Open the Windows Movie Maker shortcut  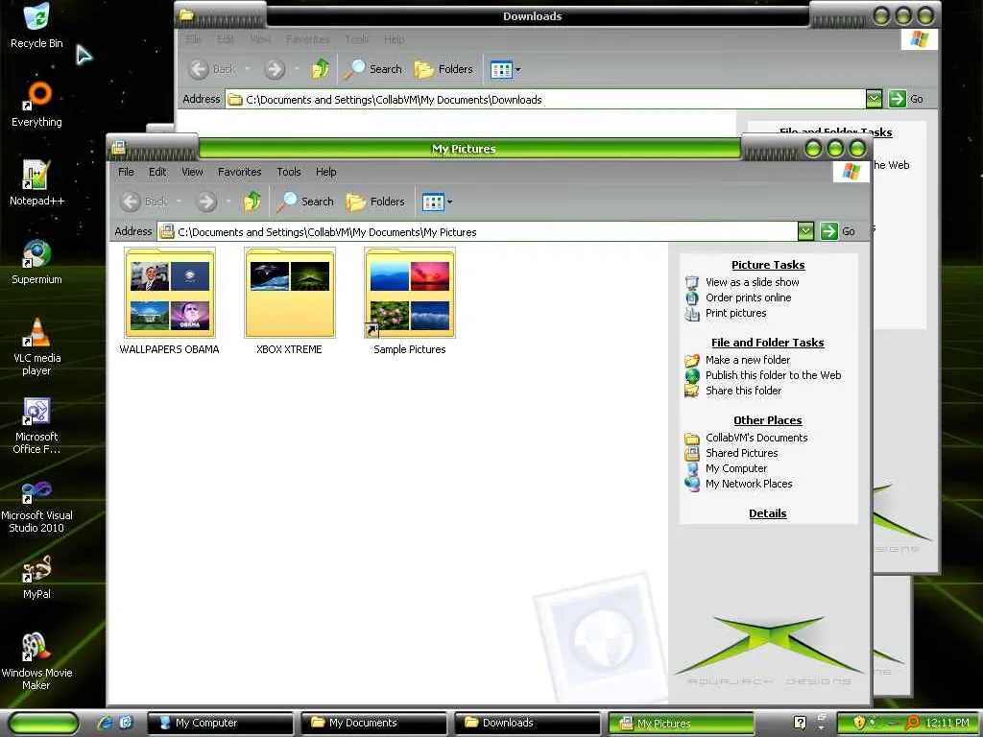pos(36,662)
